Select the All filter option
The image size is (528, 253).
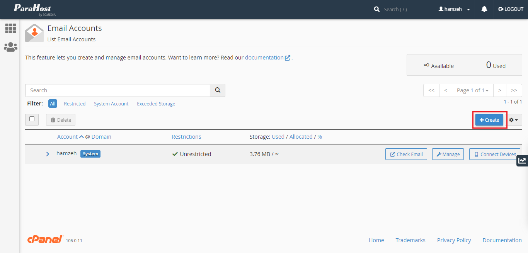tap(53, 104)
